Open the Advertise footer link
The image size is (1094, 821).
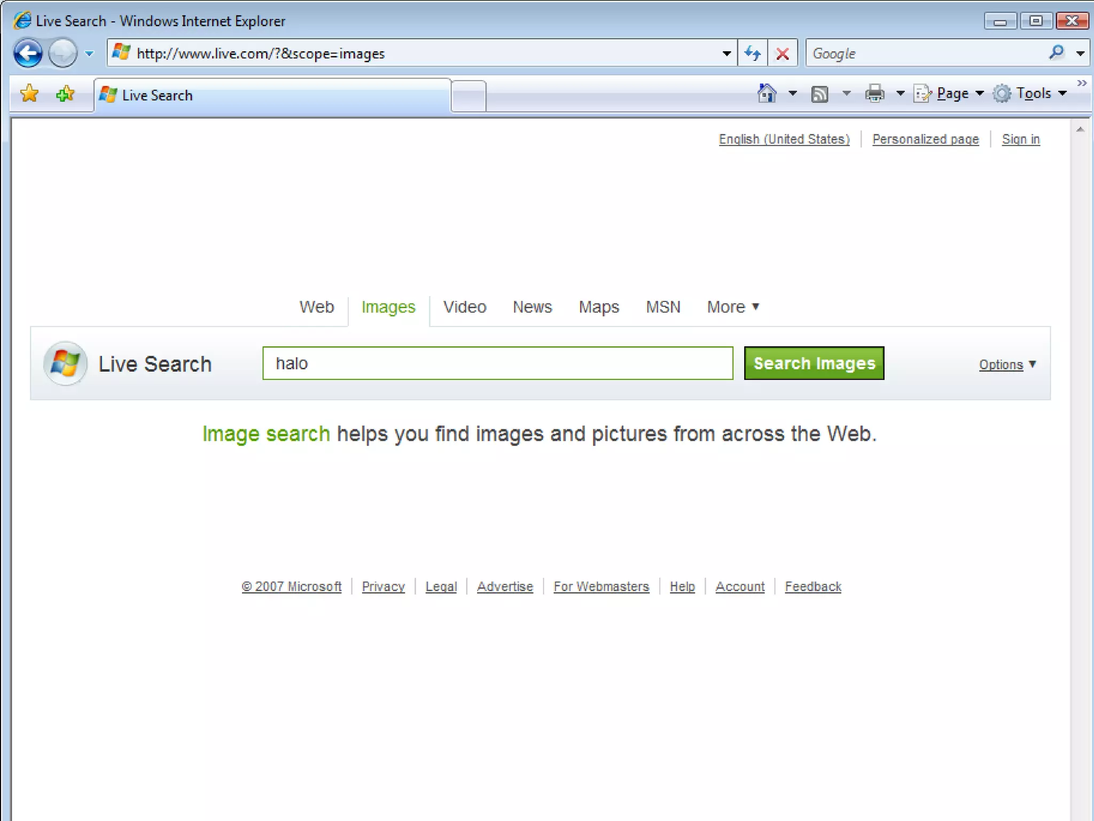pyautogui.click(x=505, y=586)
